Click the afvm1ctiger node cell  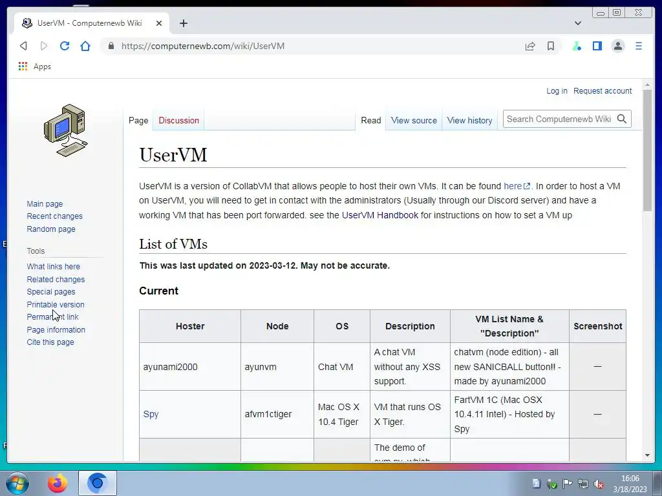(x=277, y=414)
